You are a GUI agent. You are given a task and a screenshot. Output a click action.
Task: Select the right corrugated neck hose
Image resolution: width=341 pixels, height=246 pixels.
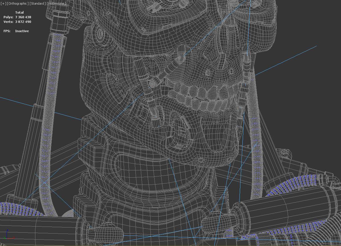pyautogui.click(x=254, y=139)
